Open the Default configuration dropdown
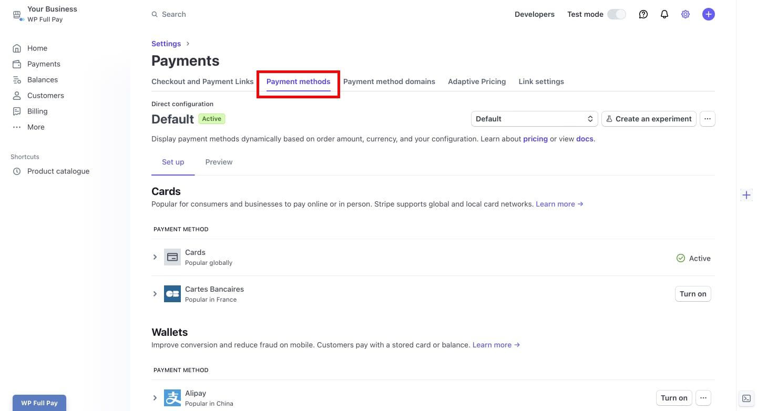The height and width of the screenshot is (411, 757). [534, 119]
